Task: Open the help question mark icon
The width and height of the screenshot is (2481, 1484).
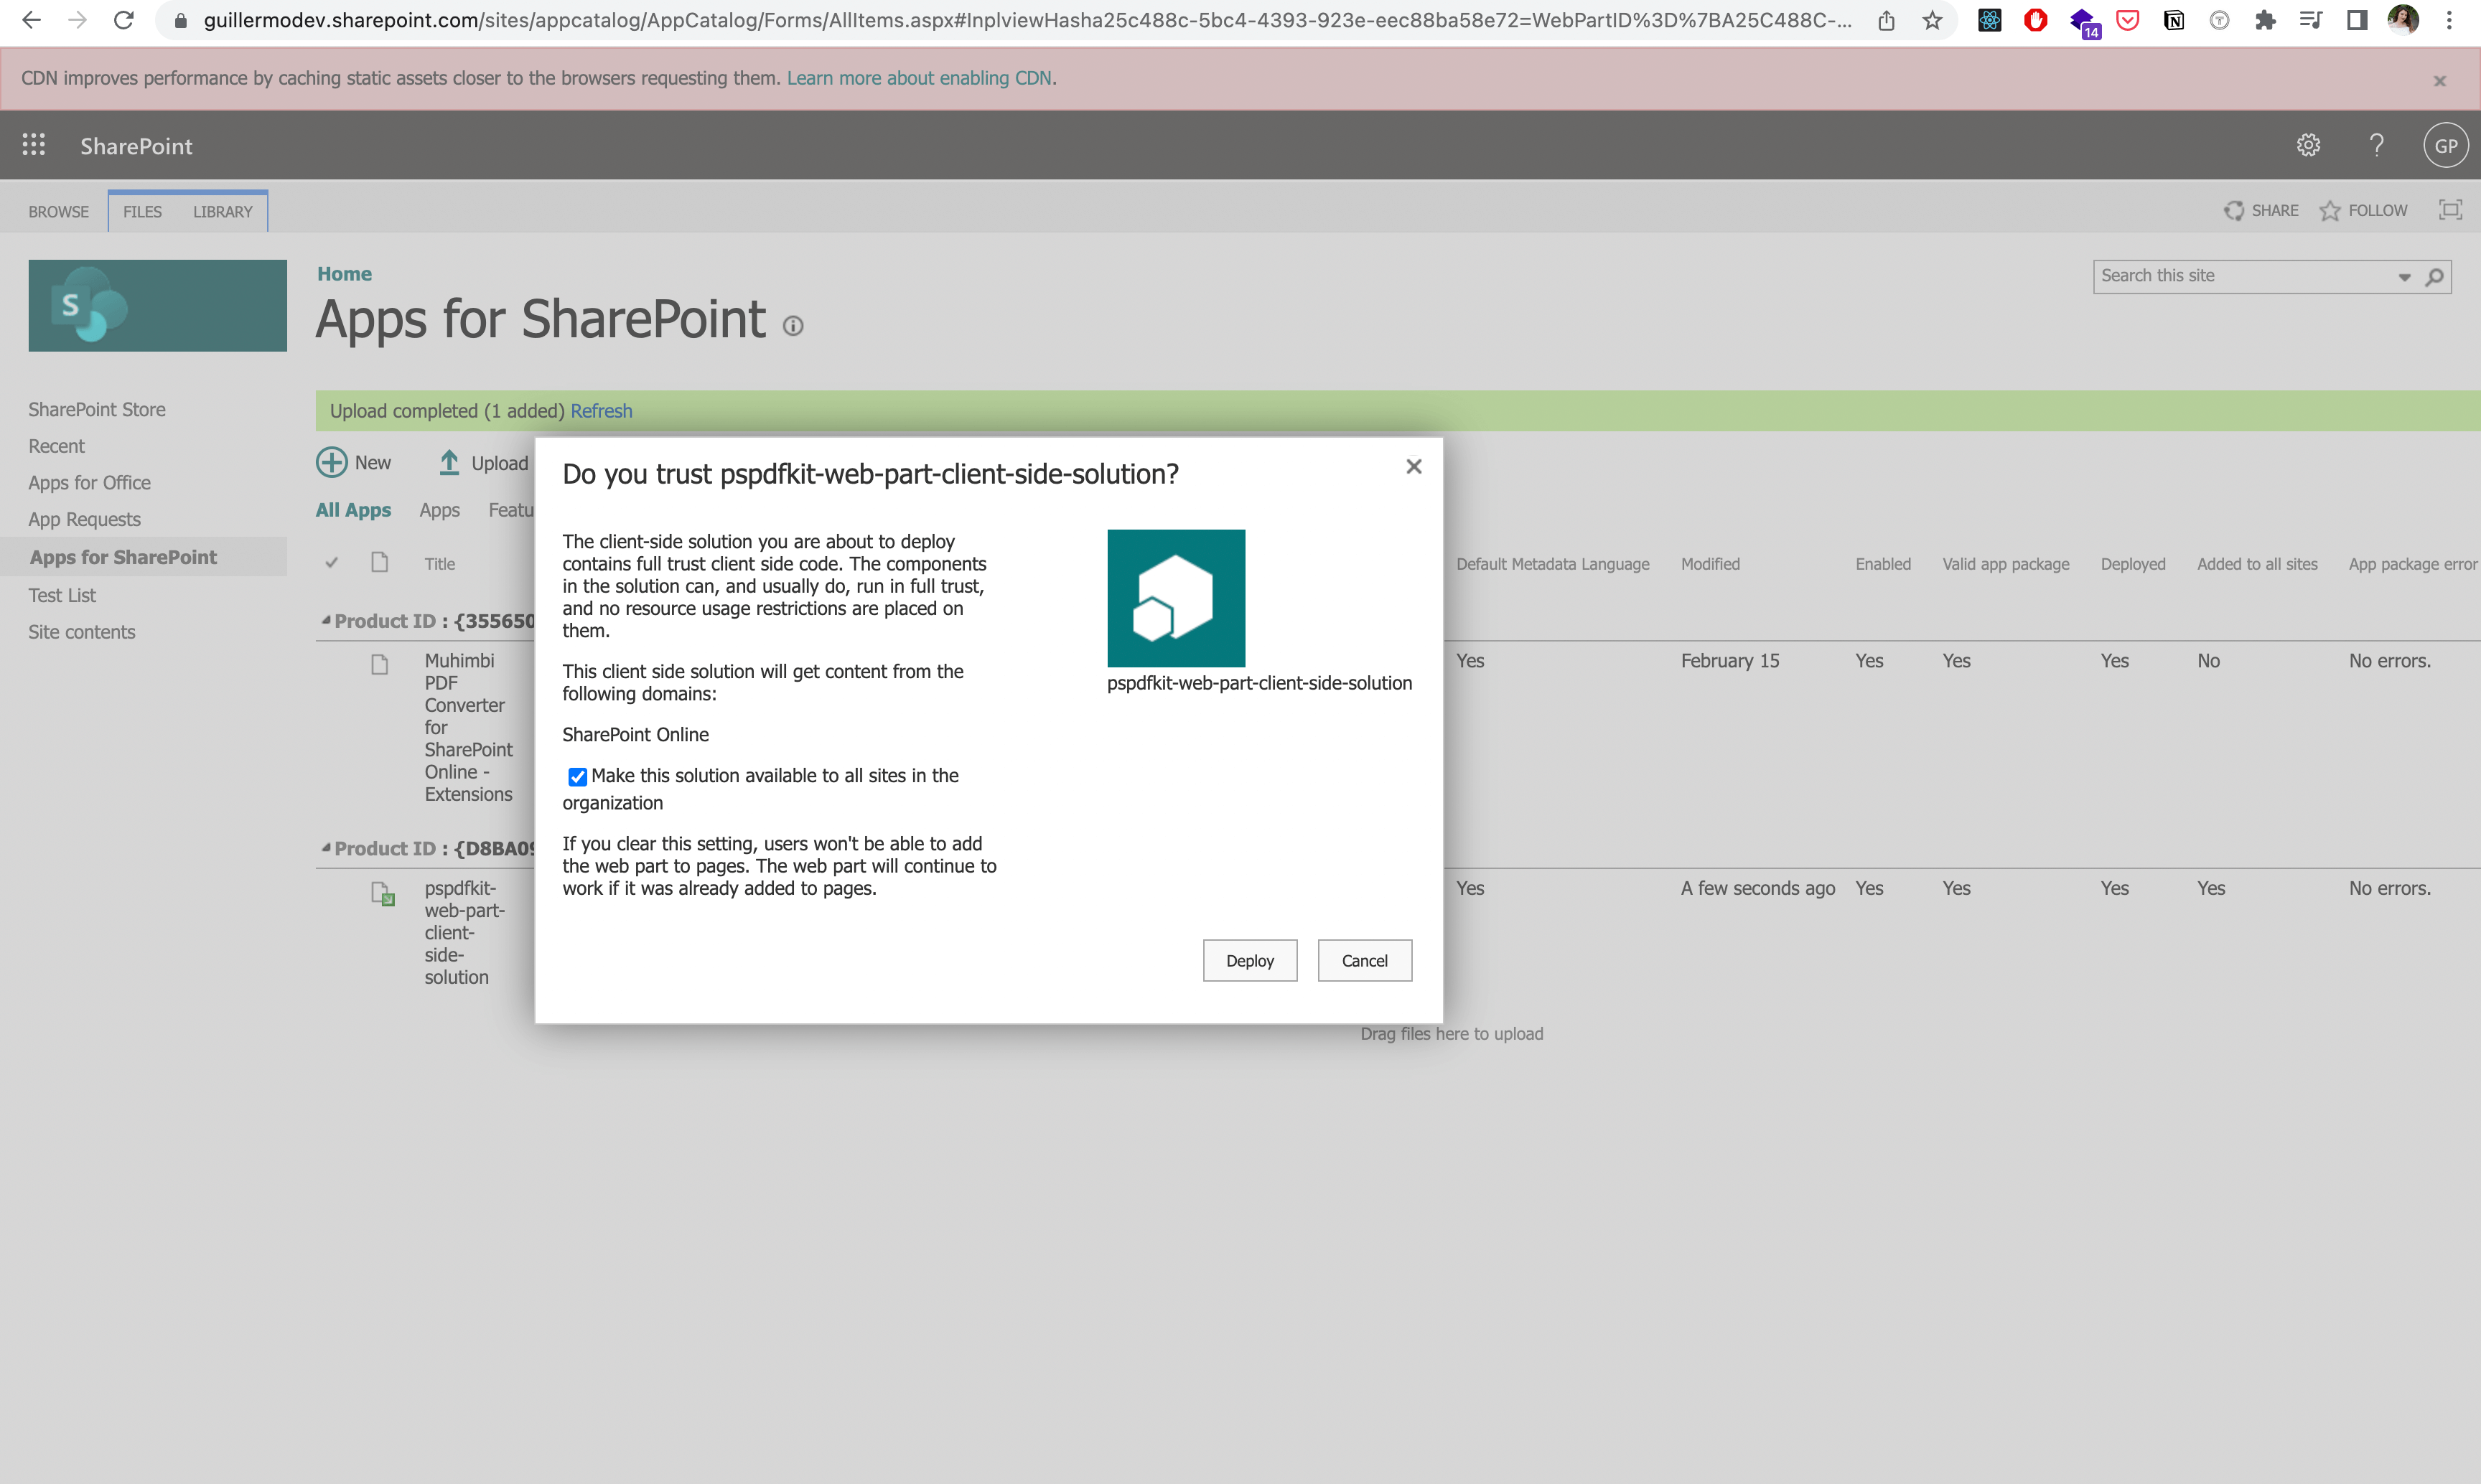Action: [2377, 145]
